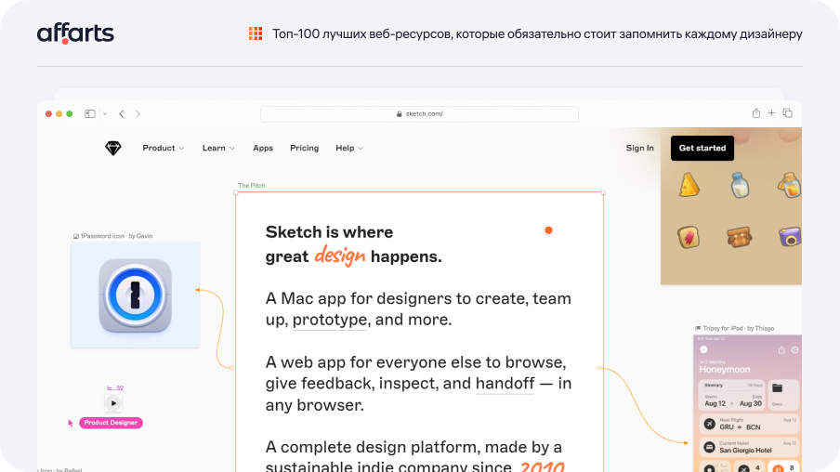Click the Sign In link

639,148
